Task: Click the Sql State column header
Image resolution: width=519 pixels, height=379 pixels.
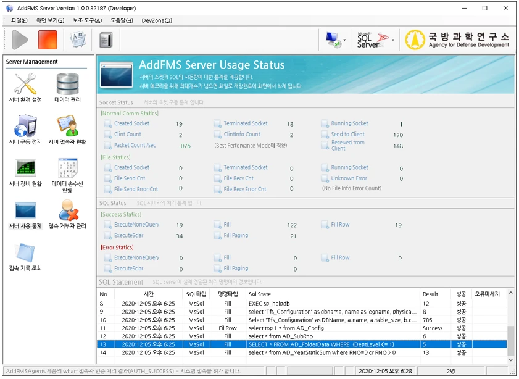Action: coord(333,294)
